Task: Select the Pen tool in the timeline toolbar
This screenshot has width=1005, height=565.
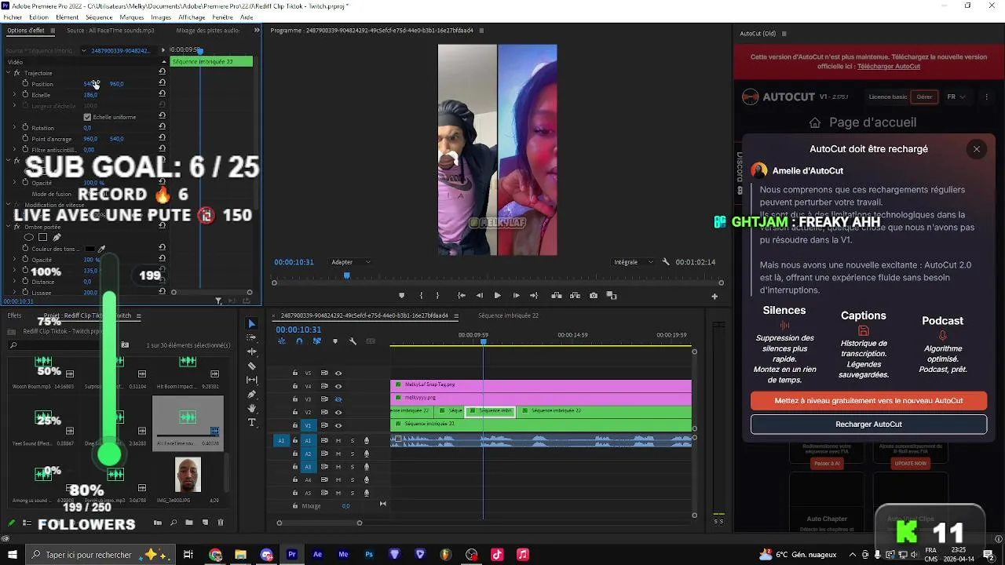Action: 251,395
